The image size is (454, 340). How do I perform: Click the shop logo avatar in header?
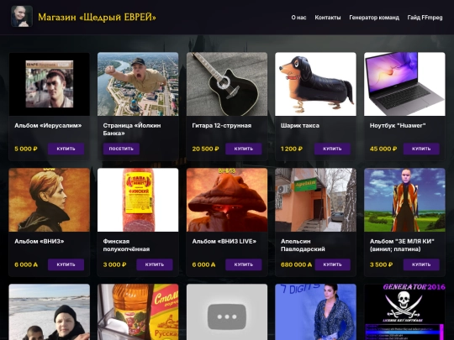(22, 17)
